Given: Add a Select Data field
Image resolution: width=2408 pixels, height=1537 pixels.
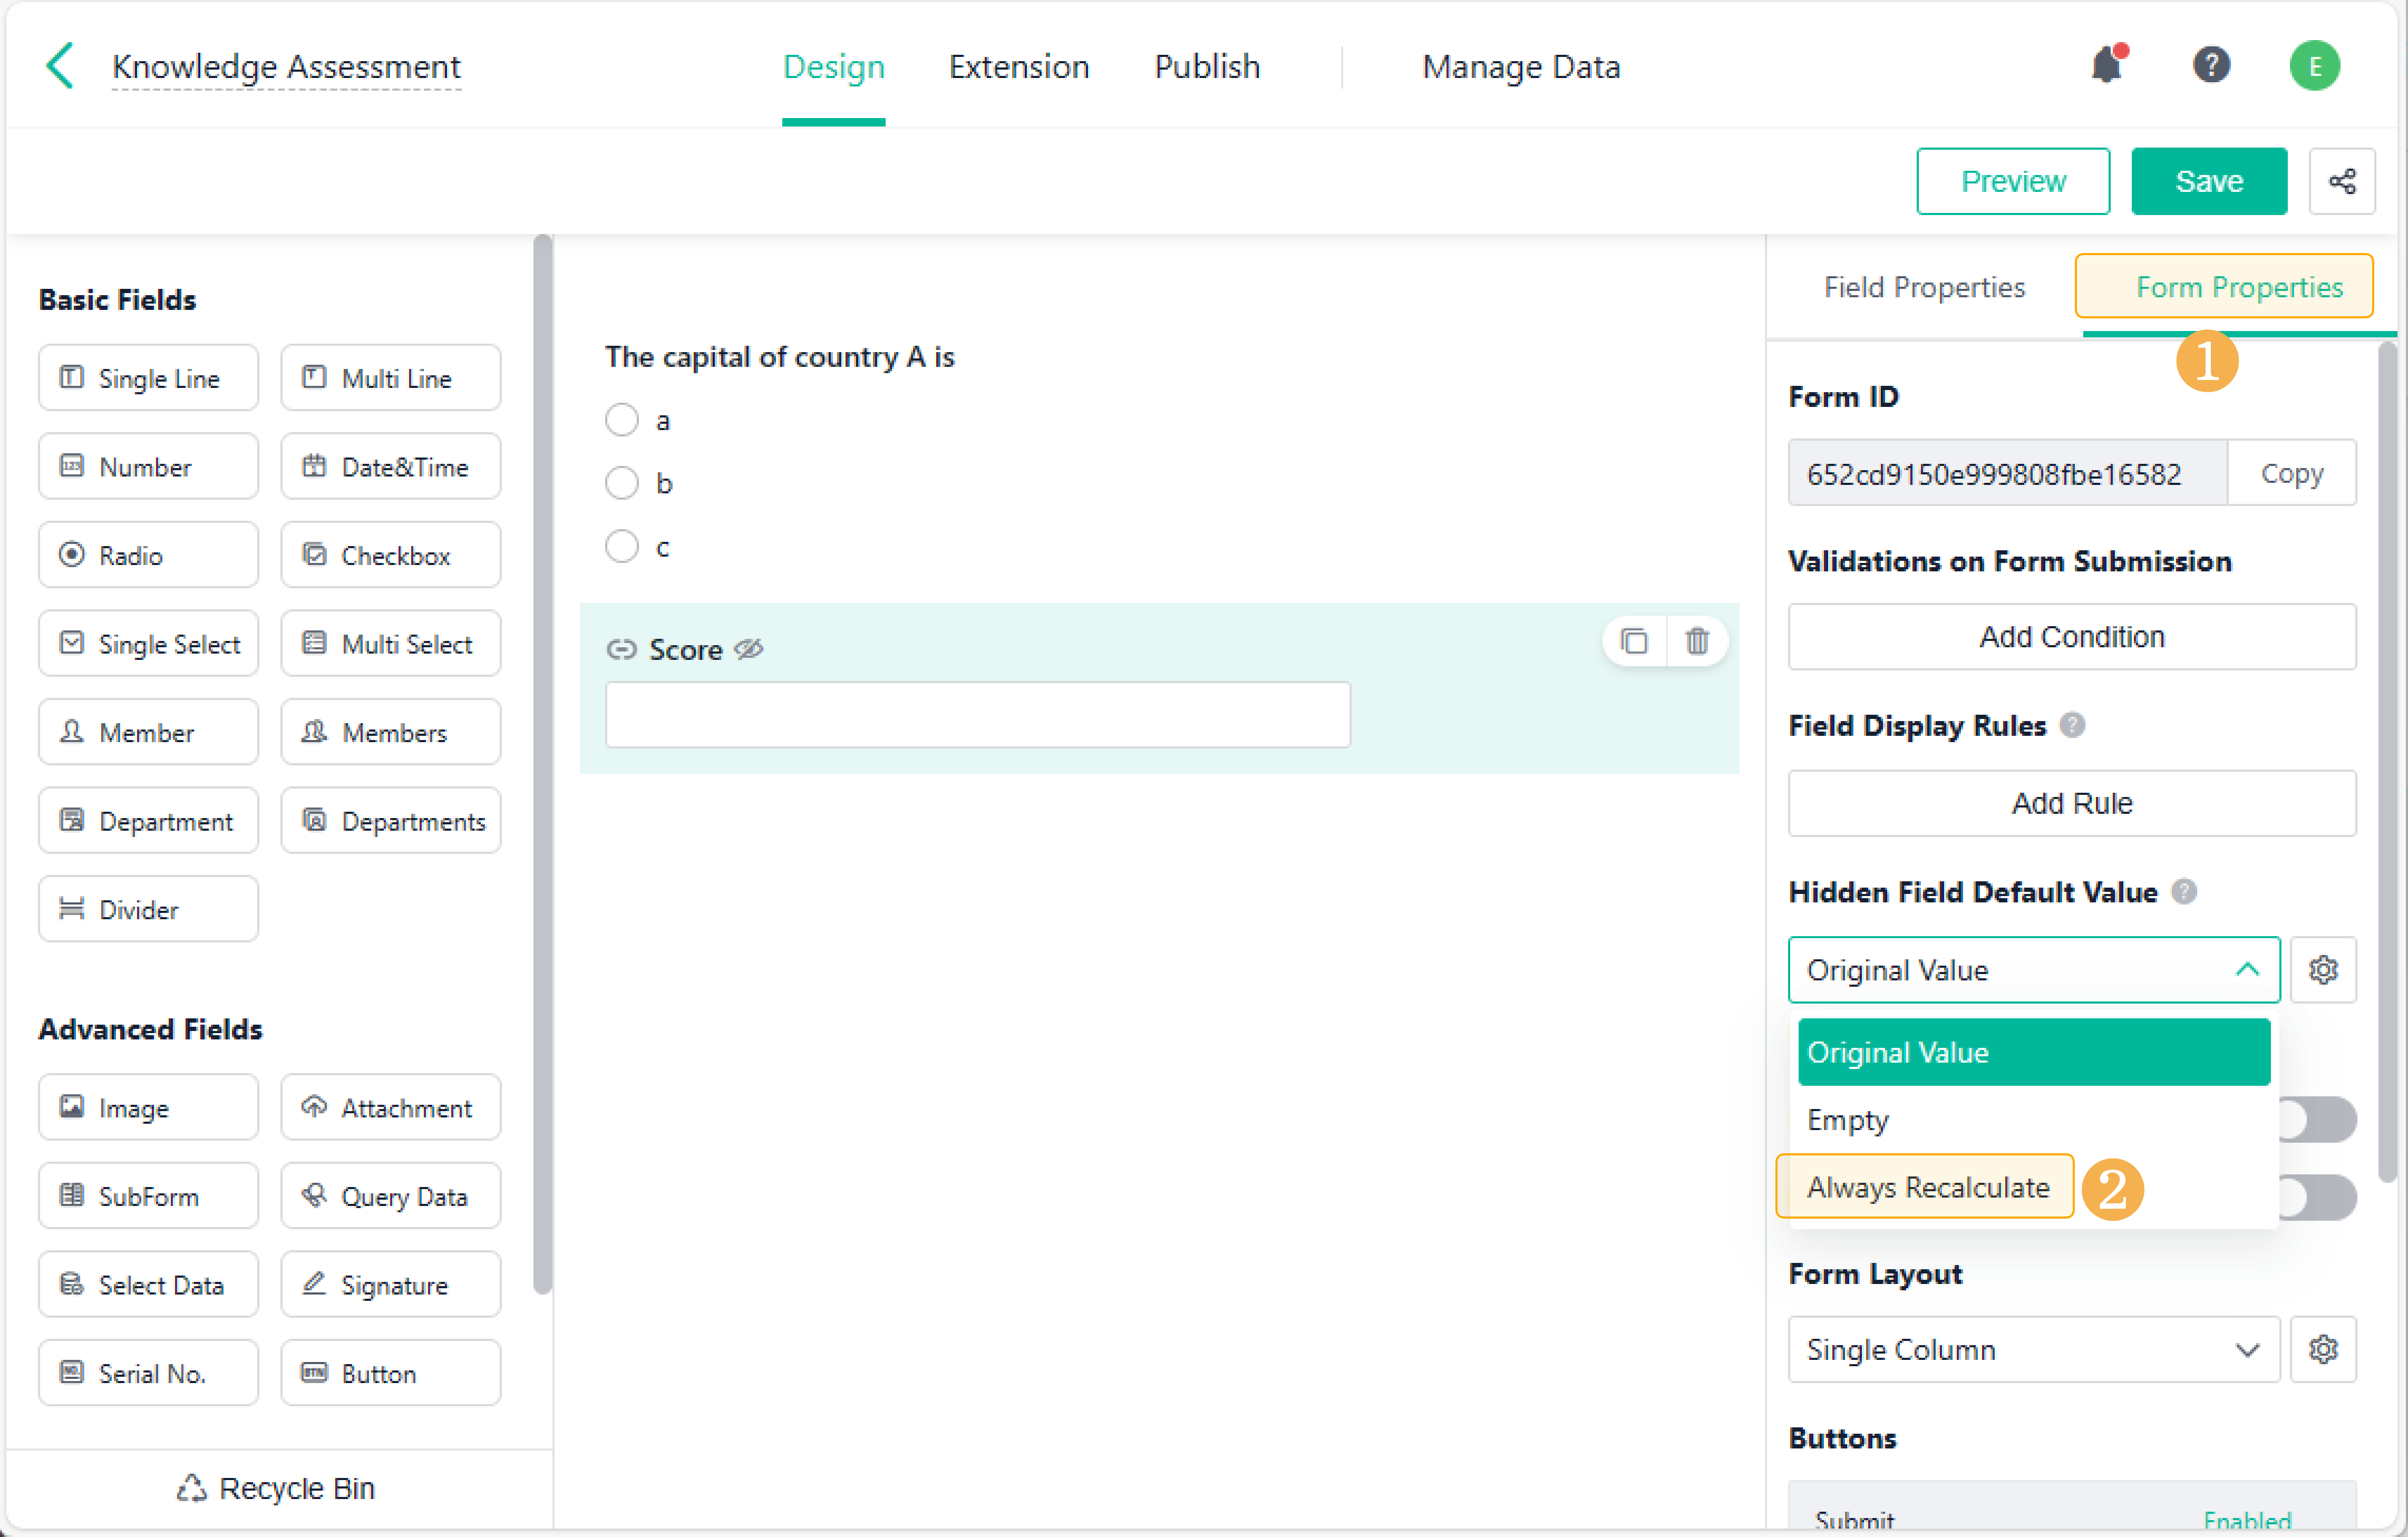Looking at the screenshot, I should (148, 1285).
